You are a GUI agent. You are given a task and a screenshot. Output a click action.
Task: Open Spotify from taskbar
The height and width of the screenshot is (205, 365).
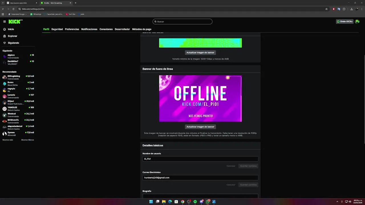195,202
